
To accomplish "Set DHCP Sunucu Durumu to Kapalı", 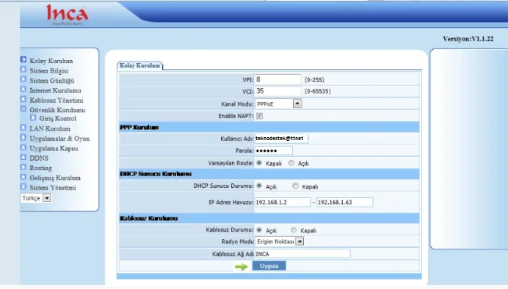I will click(x=295, y=186).
